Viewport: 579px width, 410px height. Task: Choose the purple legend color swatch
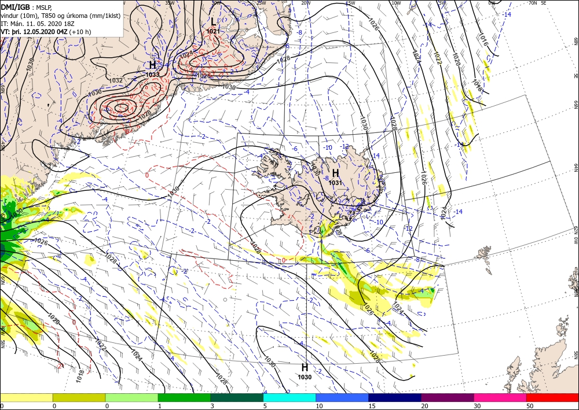[447, 397]
